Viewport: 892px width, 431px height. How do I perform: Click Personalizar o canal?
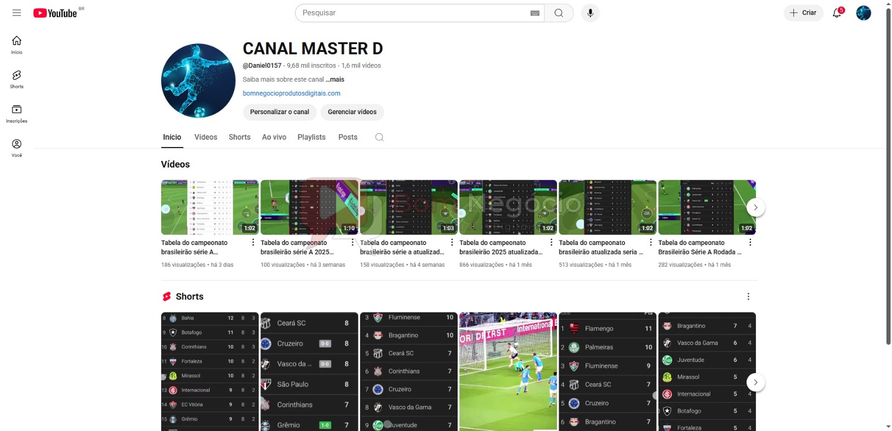pos(280,112)
